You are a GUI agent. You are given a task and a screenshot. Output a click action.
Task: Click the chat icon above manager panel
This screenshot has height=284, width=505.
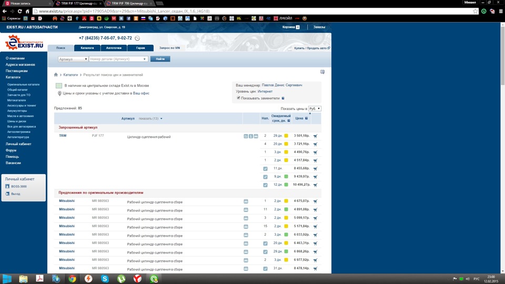322,72
